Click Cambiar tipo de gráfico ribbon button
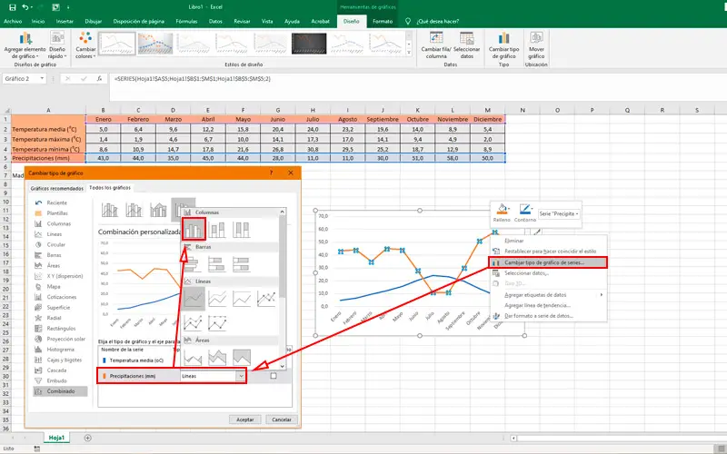 [504, 45]
